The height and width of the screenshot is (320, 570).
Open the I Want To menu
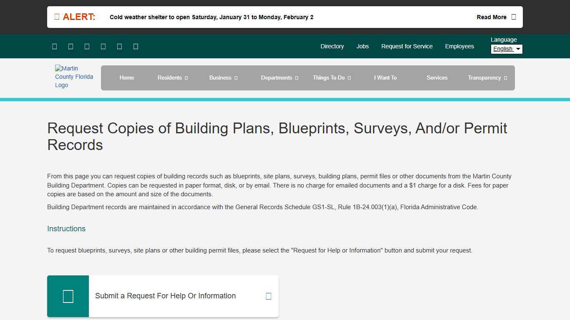click(385, 78)
